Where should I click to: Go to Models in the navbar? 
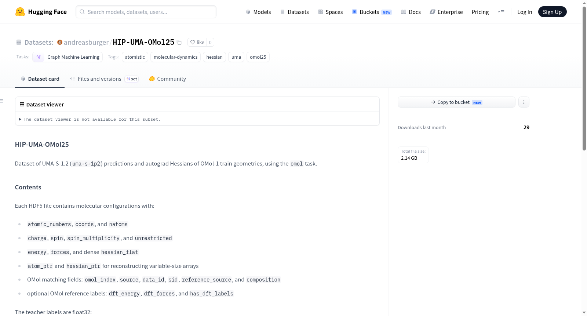pyautogui.click(x=258, y=12)
